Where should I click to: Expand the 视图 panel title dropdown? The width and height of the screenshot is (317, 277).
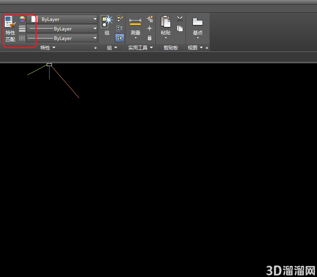click(x=201, y=47)
